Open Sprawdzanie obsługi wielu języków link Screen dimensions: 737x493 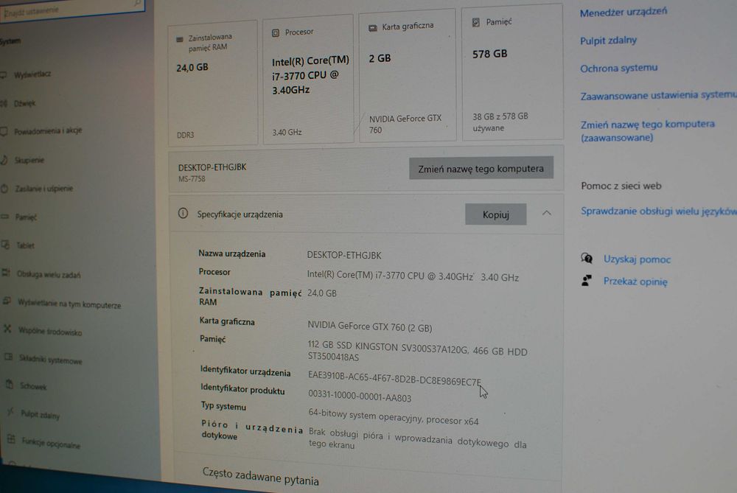(x=658, y=211)
